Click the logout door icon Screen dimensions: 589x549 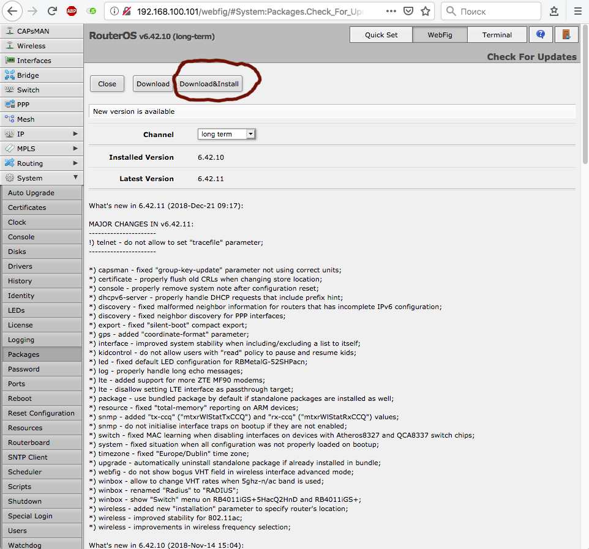click(566, 34)
